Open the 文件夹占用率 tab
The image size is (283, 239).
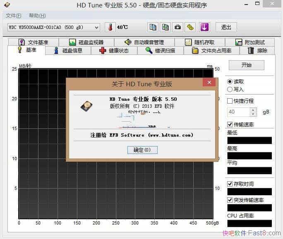click(x=211, y=51)
